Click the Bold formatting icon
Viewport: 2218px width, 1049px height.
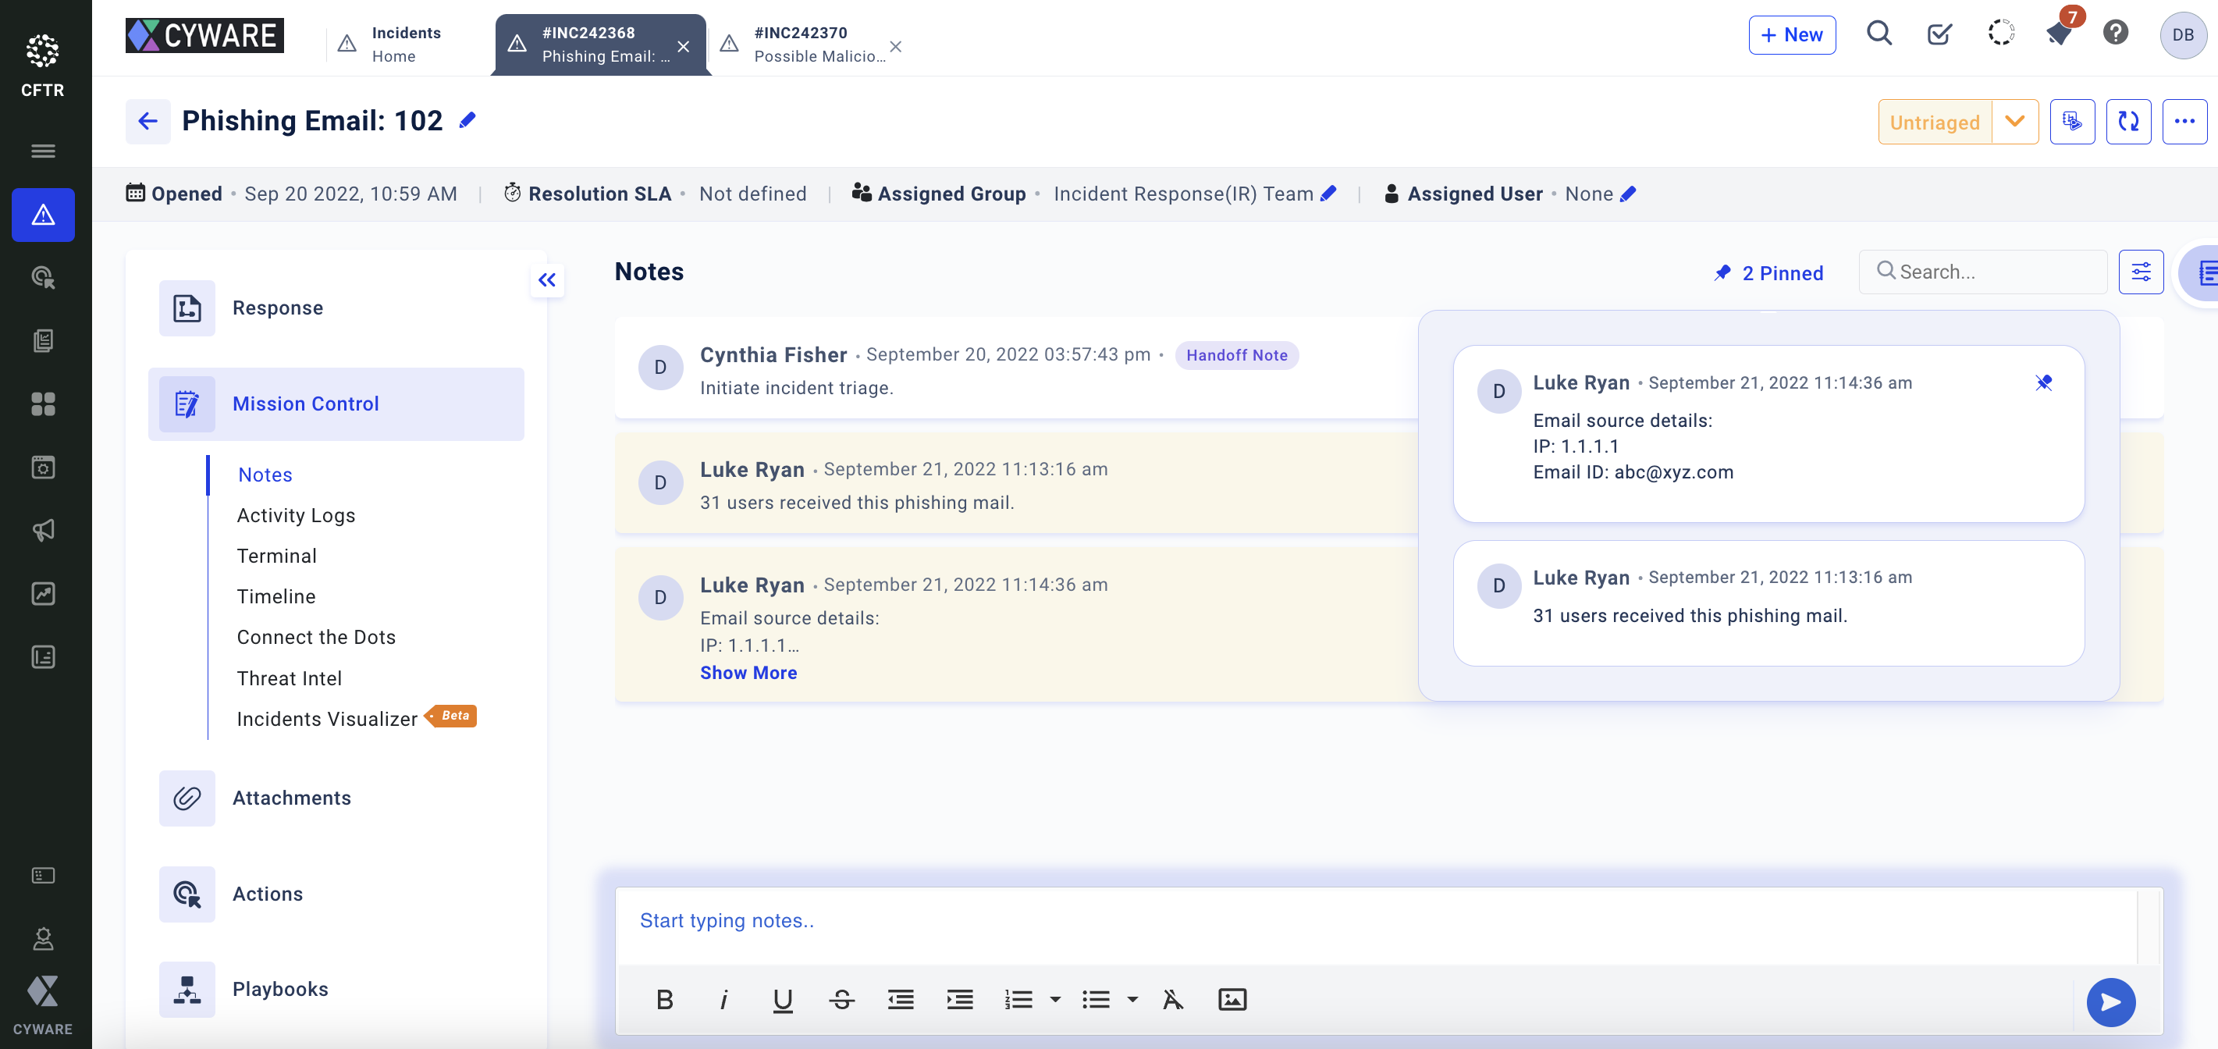pyautogui.click(x=664, y=999)
